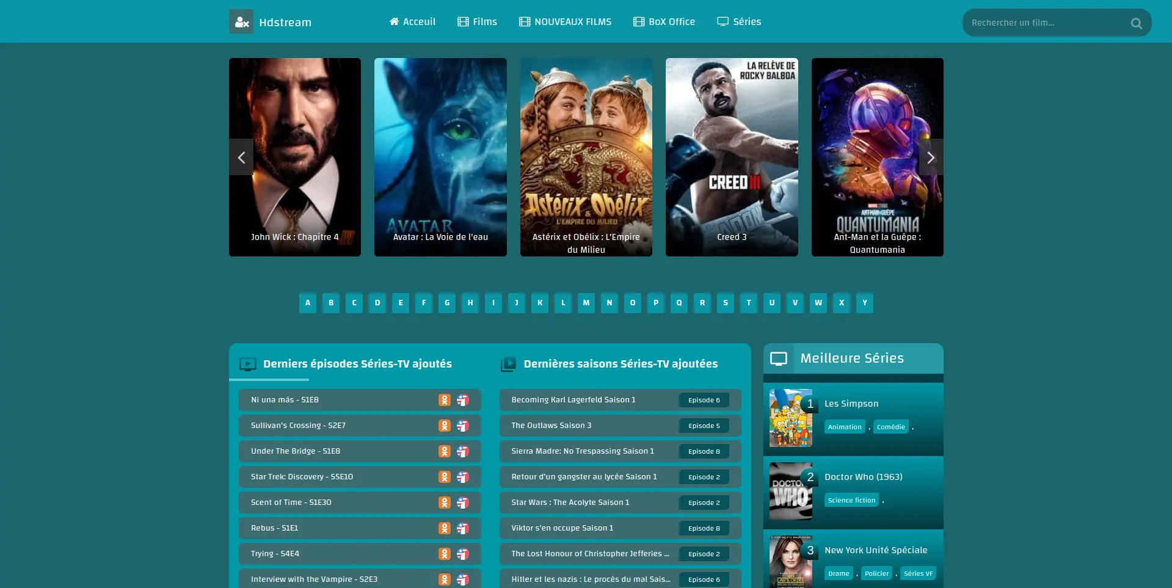
Task: Open Doctor Who (1963) title
Action: tap(864, 477)
